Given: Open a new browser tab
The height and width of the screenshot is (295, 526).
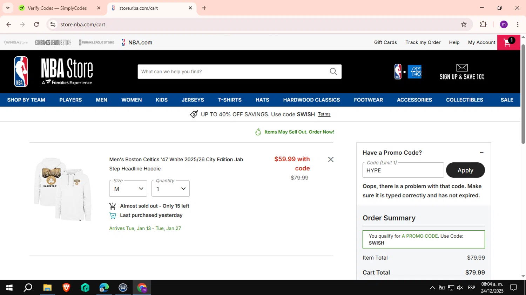Looking at the screenshot, I should pos(204,8).
